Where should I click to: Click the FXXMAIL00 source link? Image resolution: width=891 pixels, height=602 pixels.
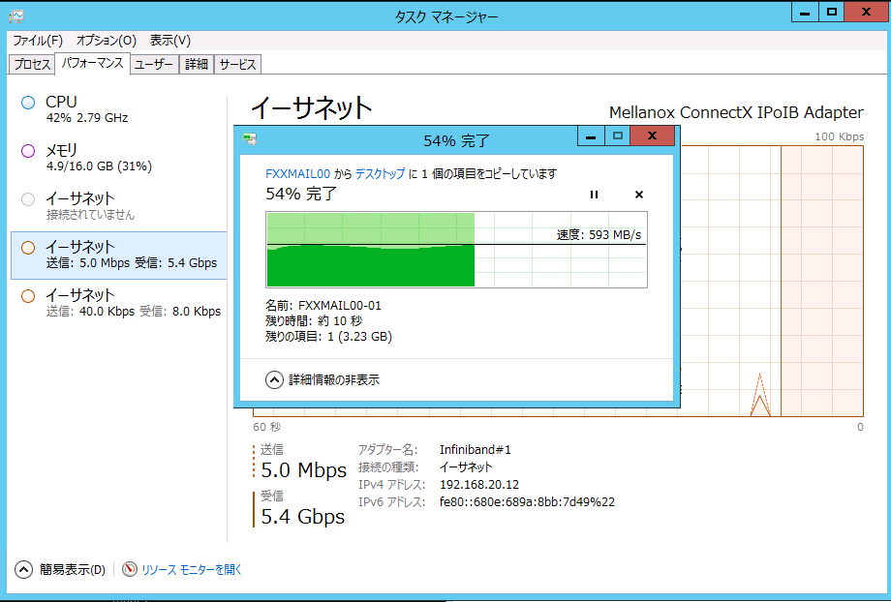point(297,174)
